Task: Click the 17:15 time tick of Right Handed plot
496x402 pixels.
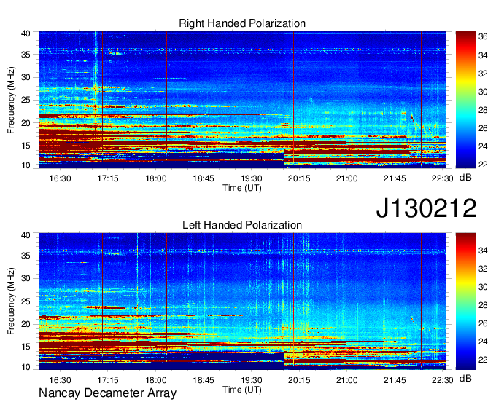Action: click(107, 178)
